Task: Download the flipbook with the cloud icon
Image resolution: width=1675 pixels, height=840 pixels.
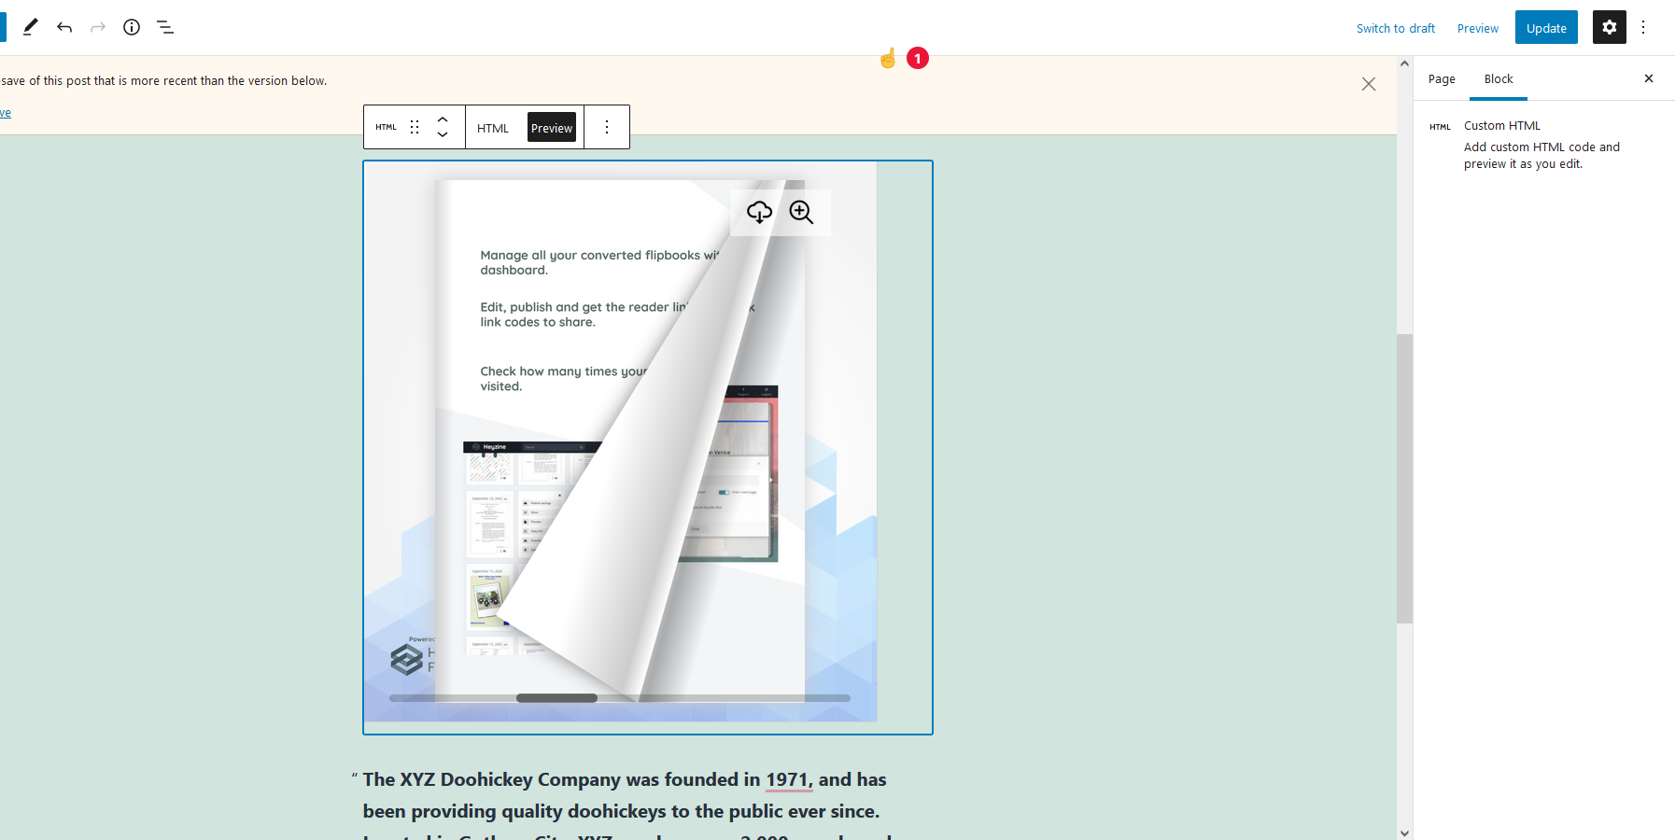Action: (760, 212)
